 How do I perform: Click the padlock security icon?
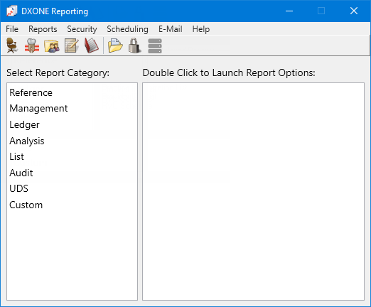tap(135, 45)
